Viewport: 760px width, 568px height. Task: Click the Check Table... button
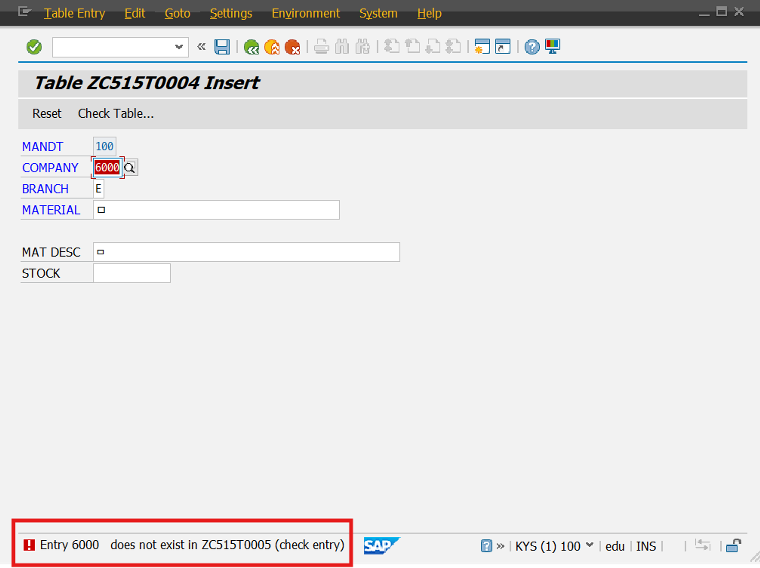click(x=116, y=114)
